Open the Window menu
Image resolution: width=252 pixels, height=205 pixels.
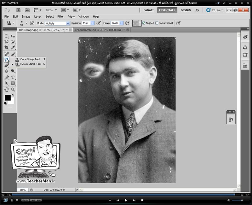(84, 16)
